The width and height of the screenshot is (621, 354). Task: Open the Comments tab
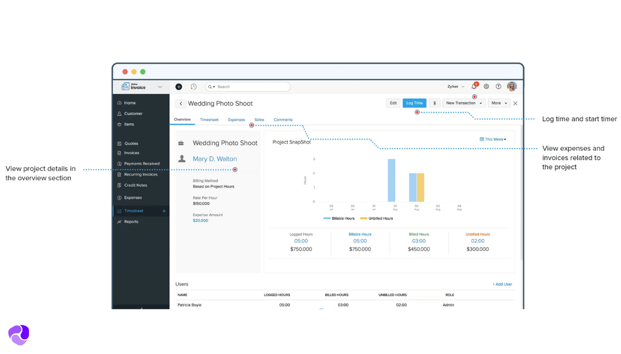click(283, 120)
